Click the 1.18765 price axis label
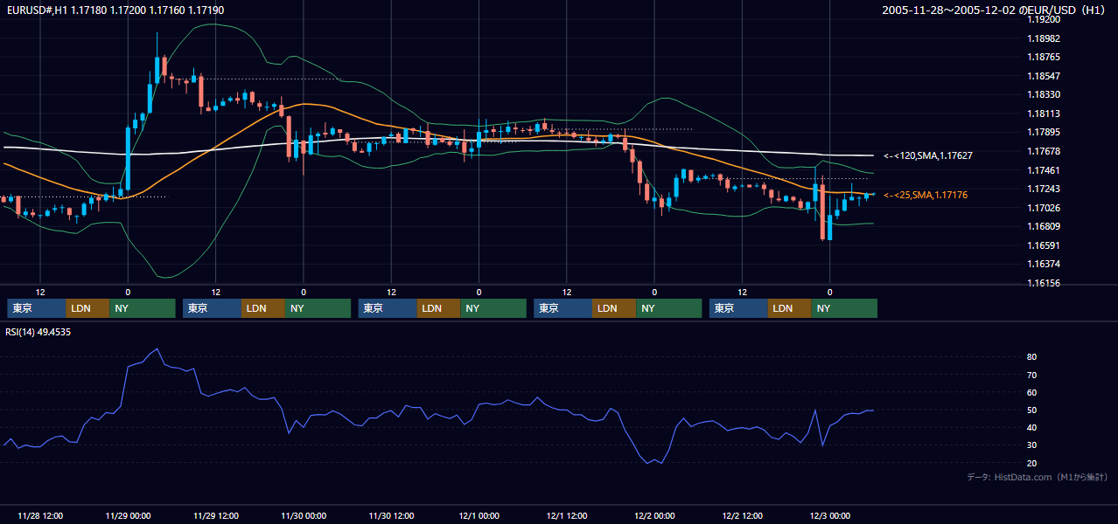 click(1043, 57)
